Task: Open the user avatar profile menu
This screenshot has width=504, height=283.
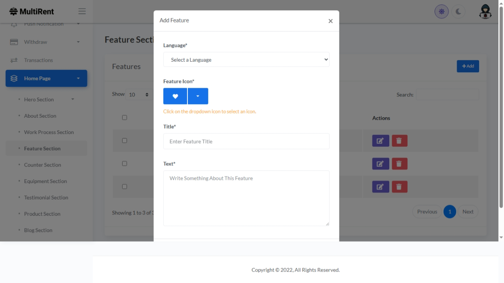Action: pyautogui.click(x=485, y=11)
